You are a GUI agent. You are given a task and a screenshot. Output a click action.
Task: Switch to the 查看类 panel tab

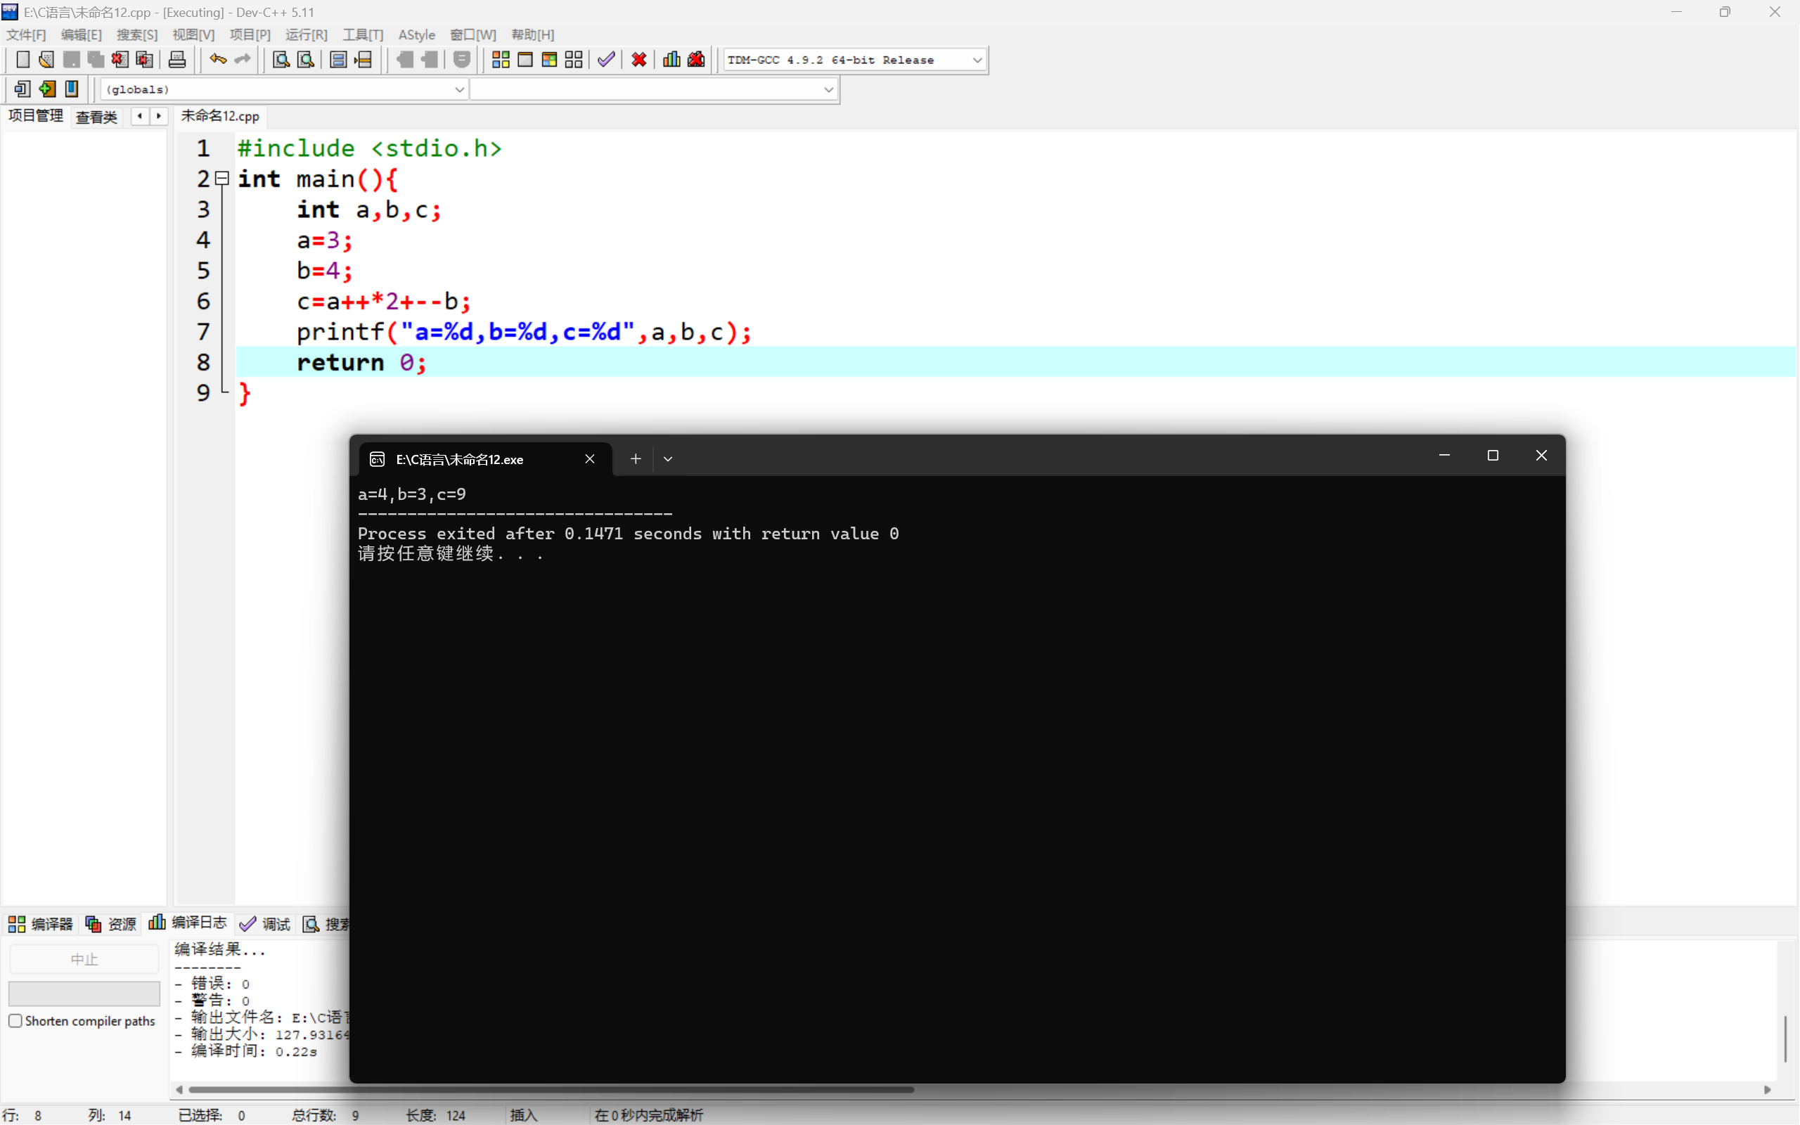coord(97,117)
